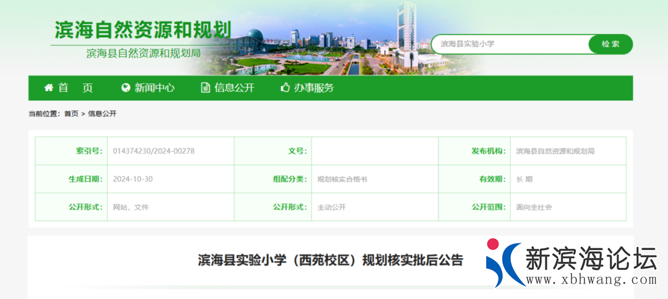This screenshot has width=668, height=299.
Task: Click the 滨海县自然资源和规划局 subtitle text
Action: pyautogui.click(x=143, y=53)
